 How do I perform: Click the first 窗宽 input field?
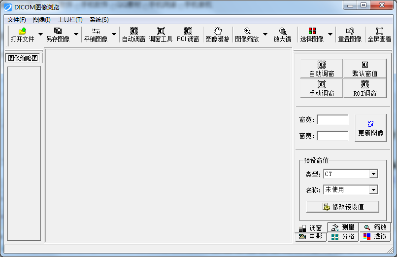pos(332,119)
